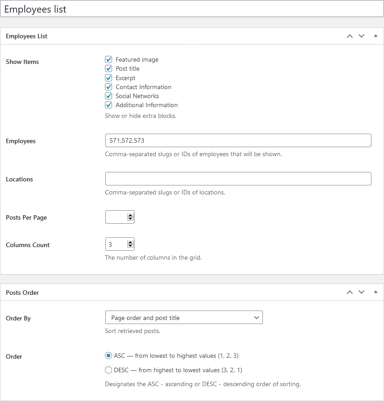Click the Featured image label

(x=137, y=59)
